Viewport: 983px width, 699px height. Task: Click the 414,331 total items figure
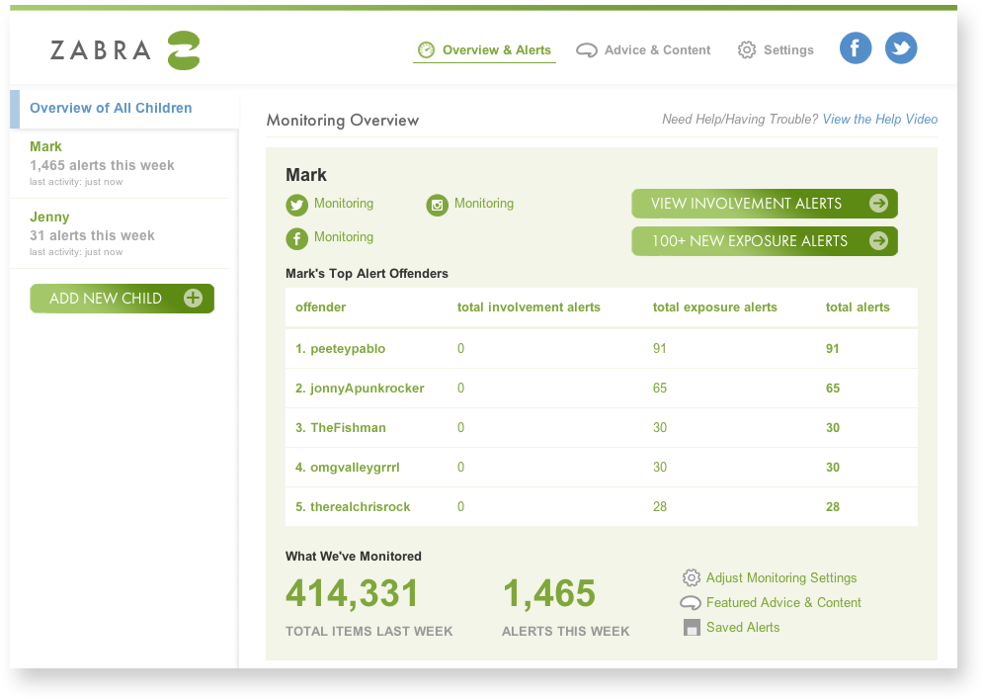click(x=352, y=593)
